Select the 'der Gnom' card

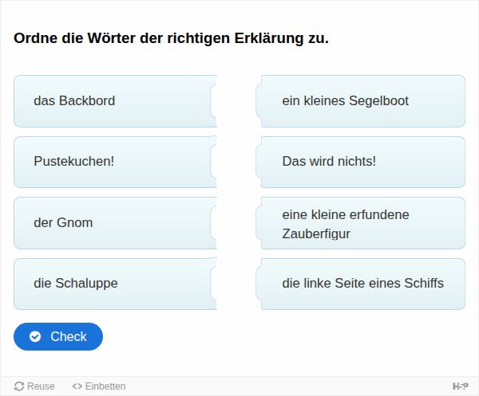click(115, 223)
